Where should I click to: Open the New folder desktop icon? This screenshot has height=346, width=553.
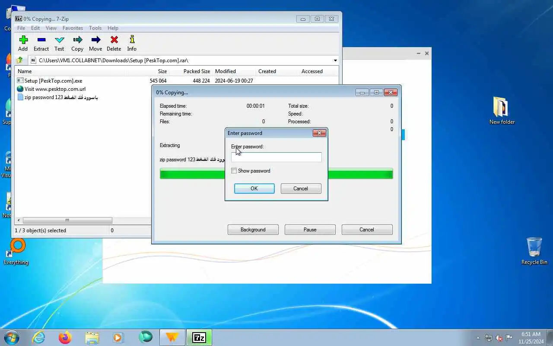502,111
